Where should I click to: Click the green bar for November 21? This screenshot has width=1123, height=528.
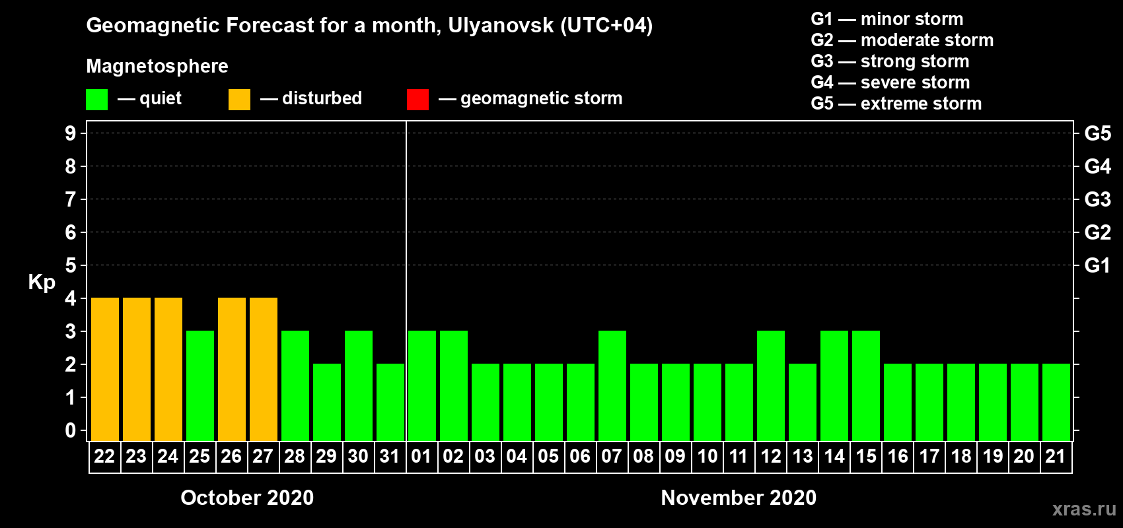click(1056, 402)
